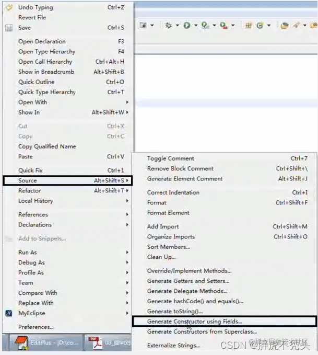Click the PDF document taskbar icon
Screen dimensions: 318x355
pyautogui.click(x=95, y=343)
